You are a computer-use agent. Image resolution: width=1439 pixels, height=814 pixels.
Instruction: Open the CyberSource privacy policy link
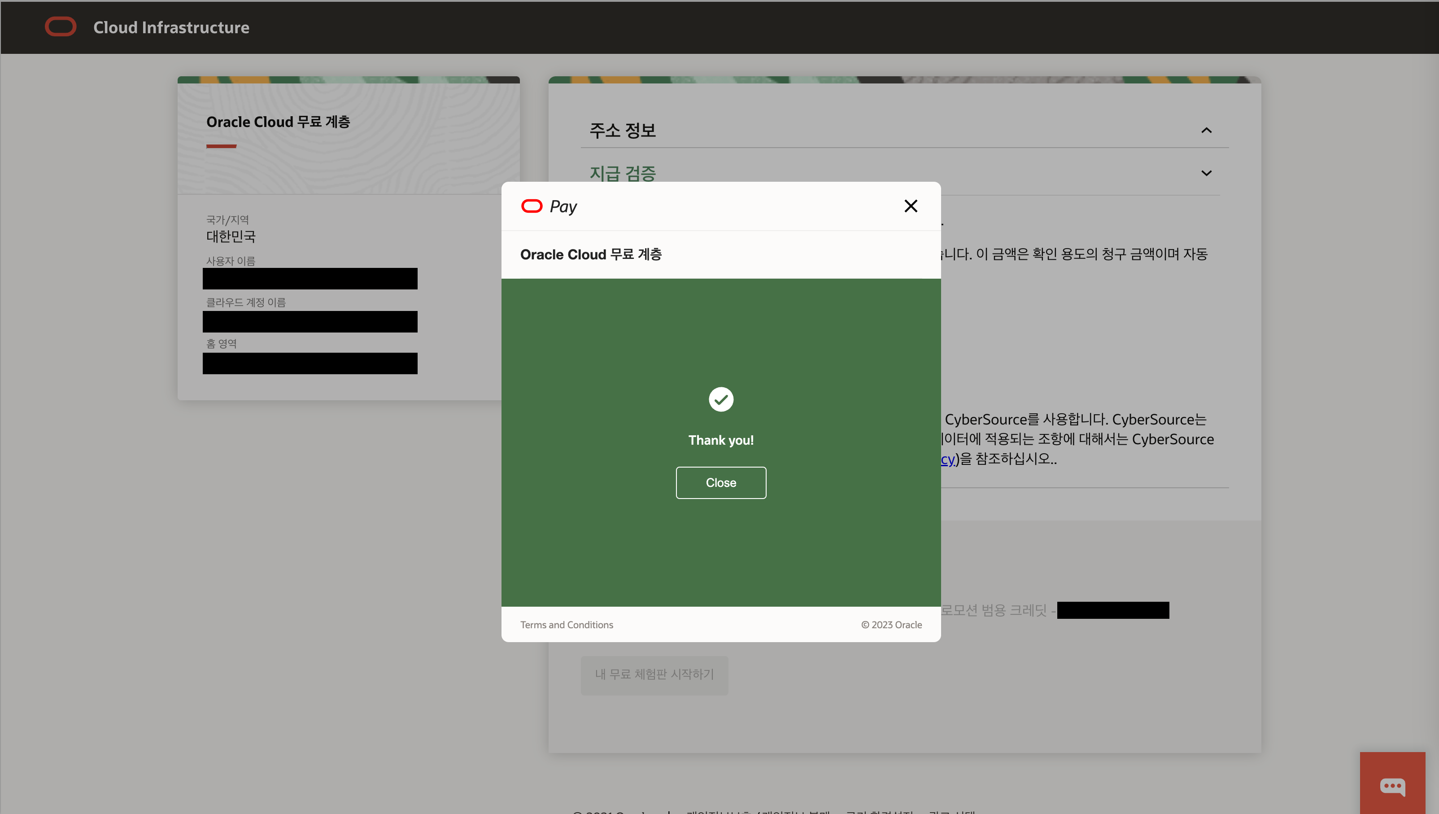[947, 459]
